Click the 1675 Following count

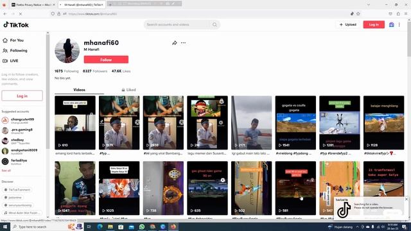[67, 71]
